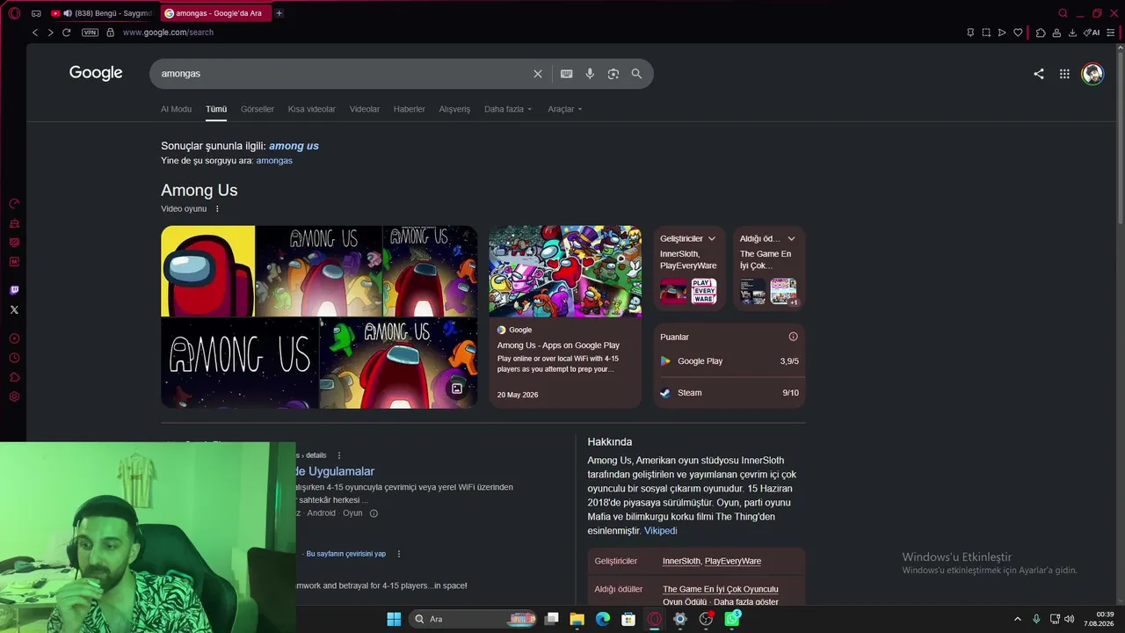Open File Explorer from the taskbar

(577, 619)
